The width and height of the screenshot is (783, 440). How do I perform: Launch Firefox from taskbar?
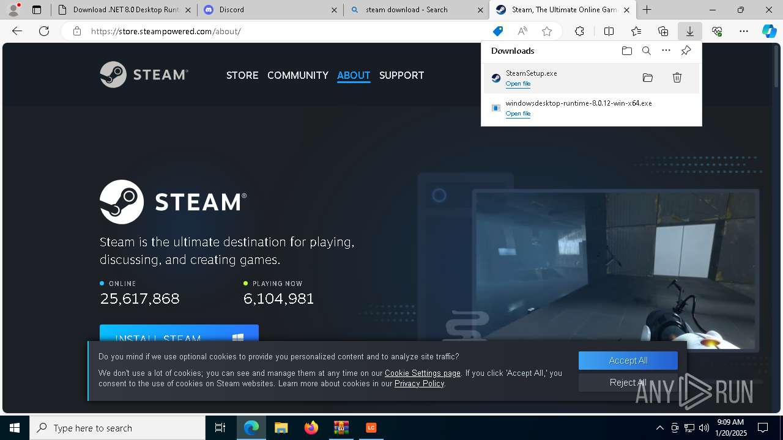[x=311, y=428]
